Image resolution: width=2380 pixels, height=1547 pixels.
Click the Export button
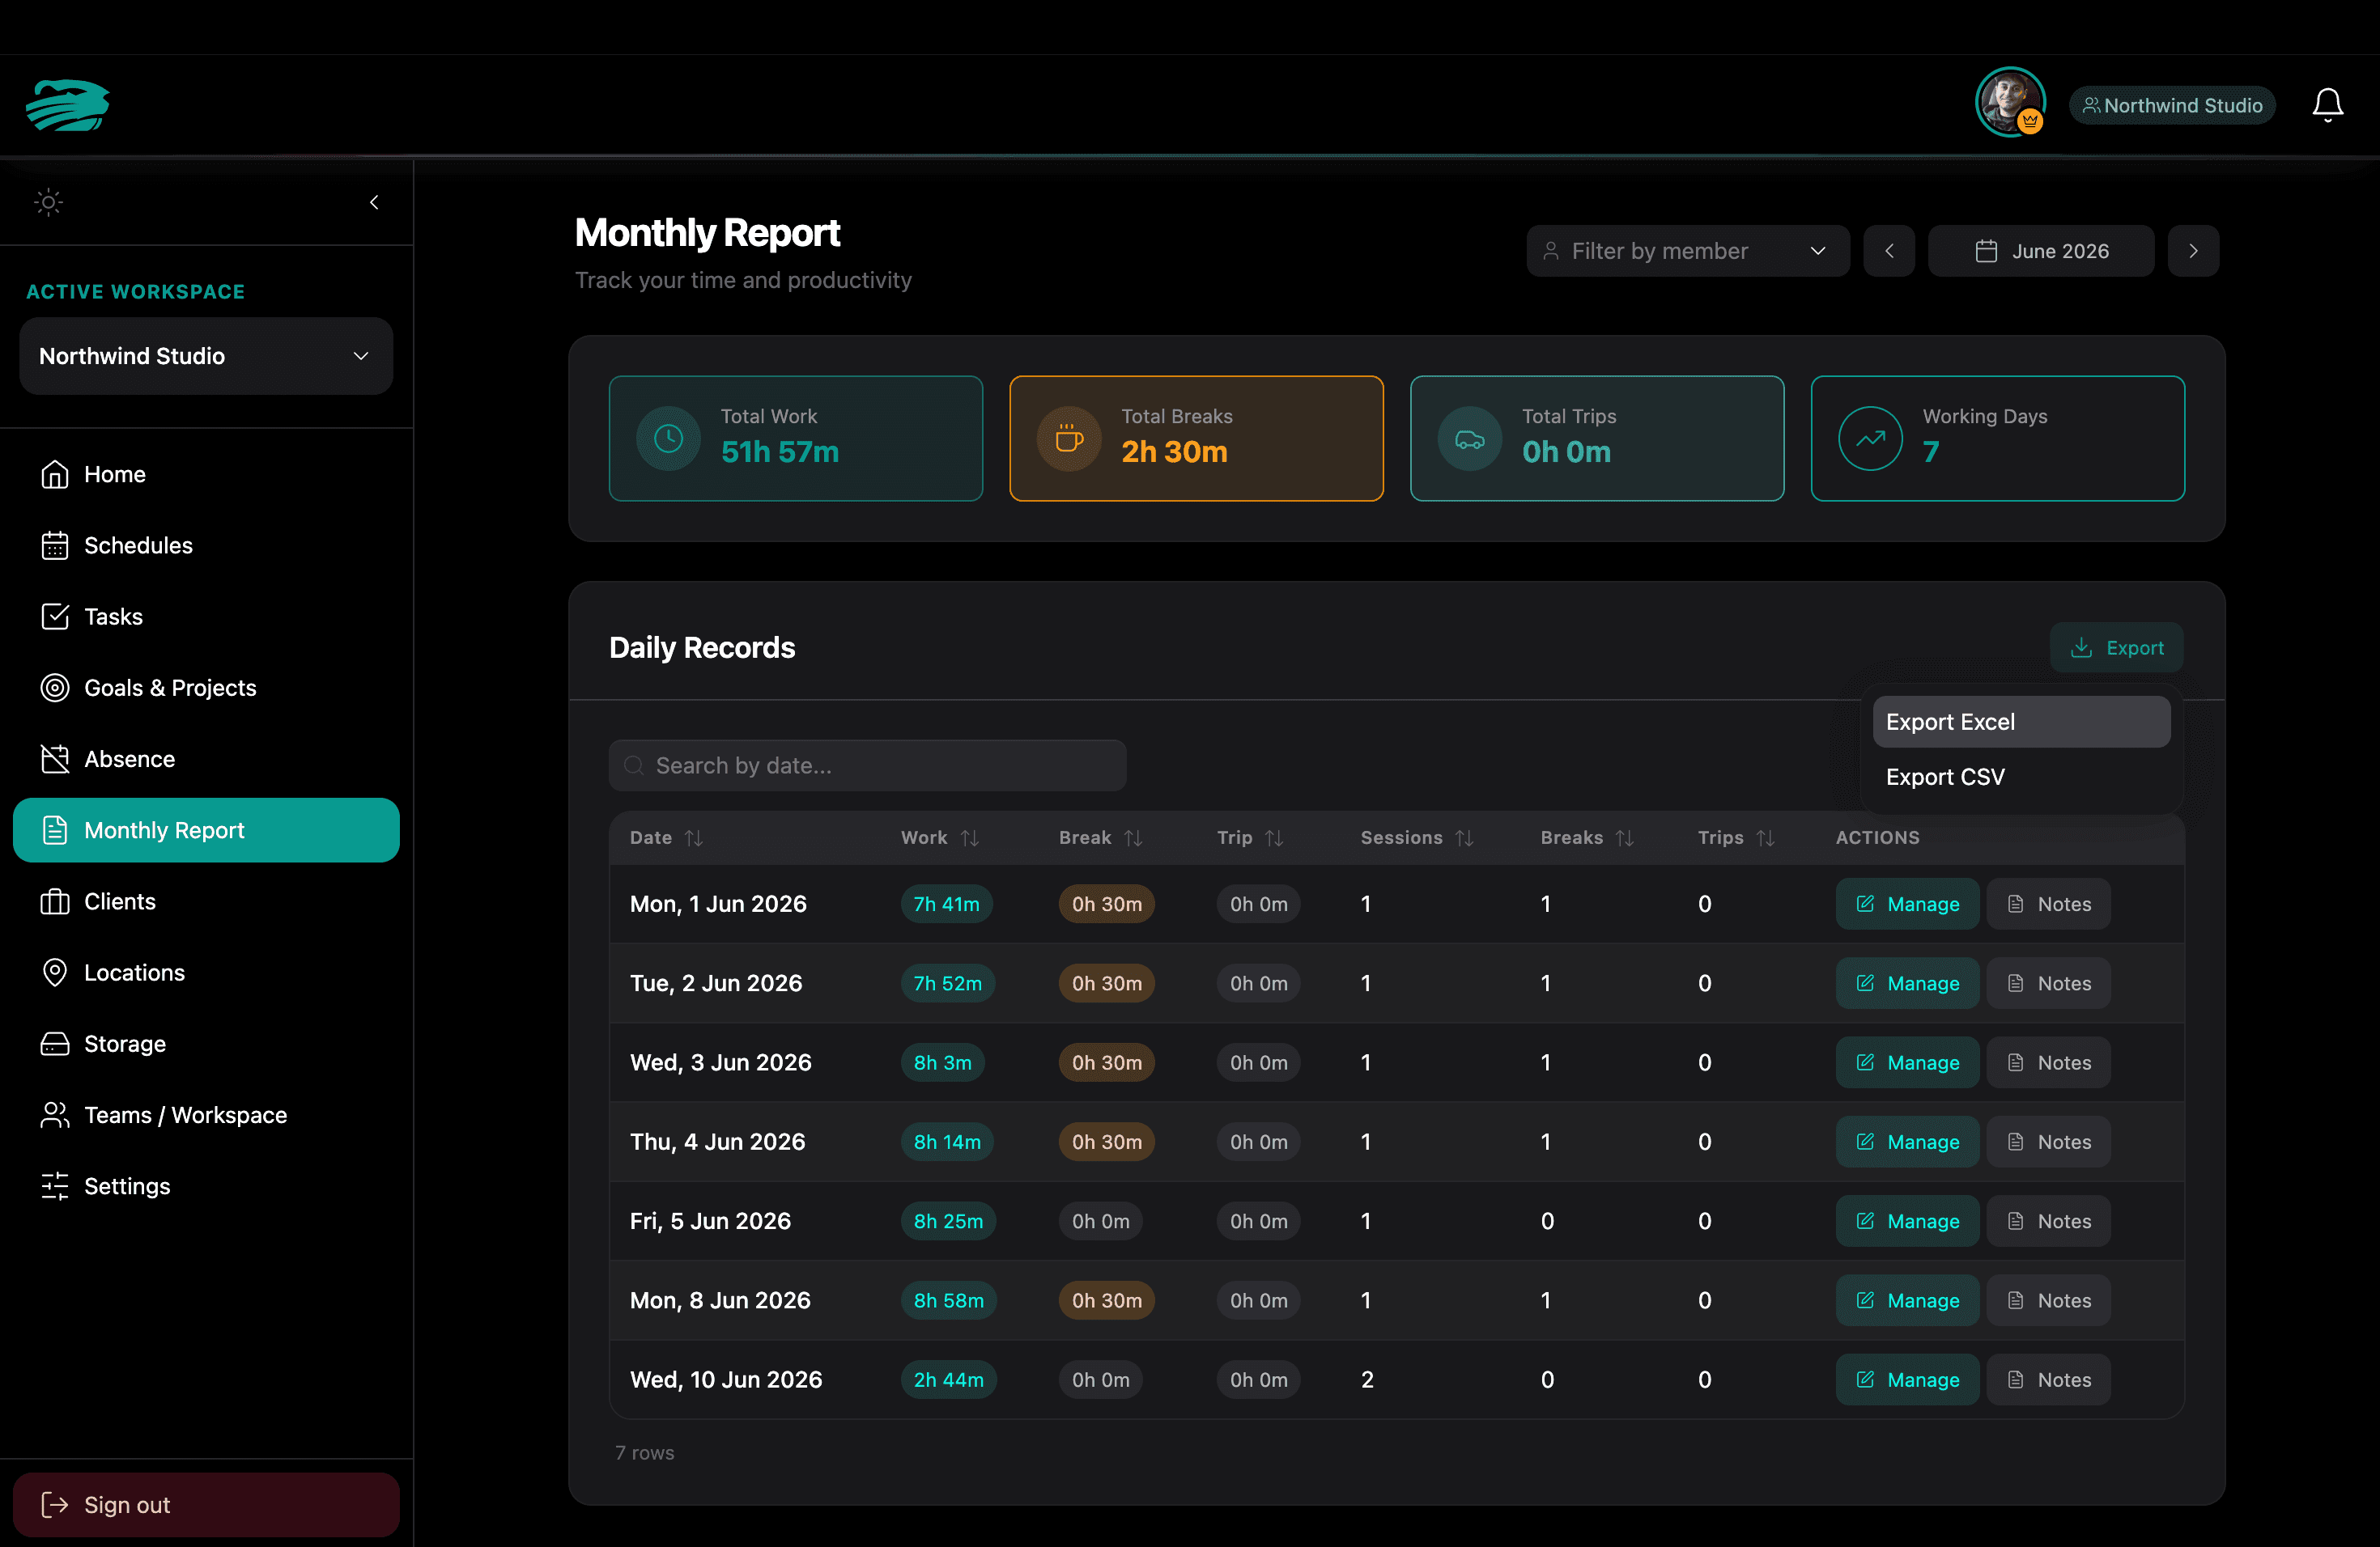point(2116,647)
